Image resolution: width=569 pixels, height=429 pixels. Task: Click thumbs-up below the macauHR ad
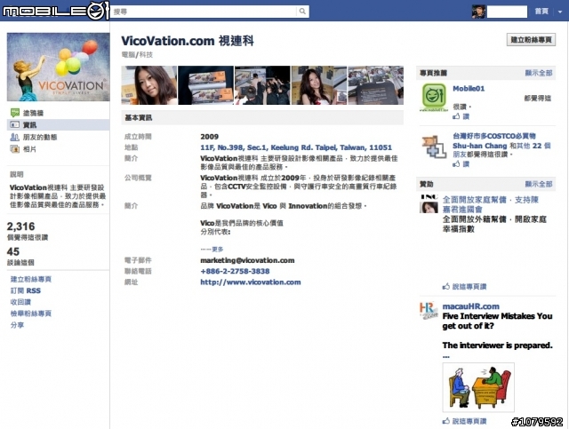pyautogui.click(x=446, y=421)
